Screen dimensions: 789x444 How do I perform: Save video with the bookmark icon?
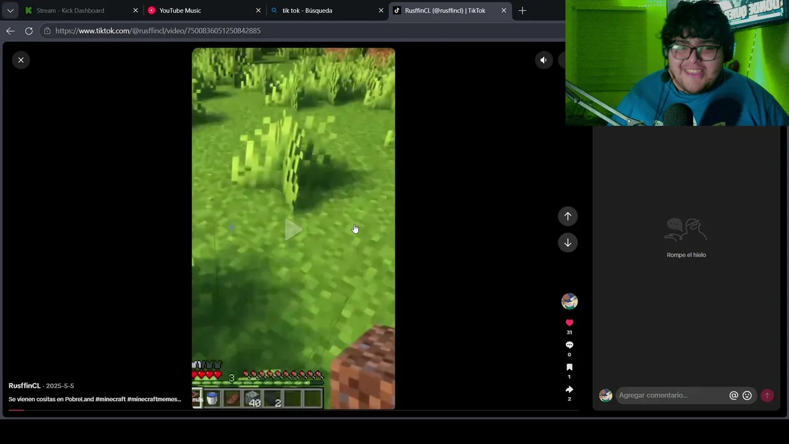click(x=569, y=367)
